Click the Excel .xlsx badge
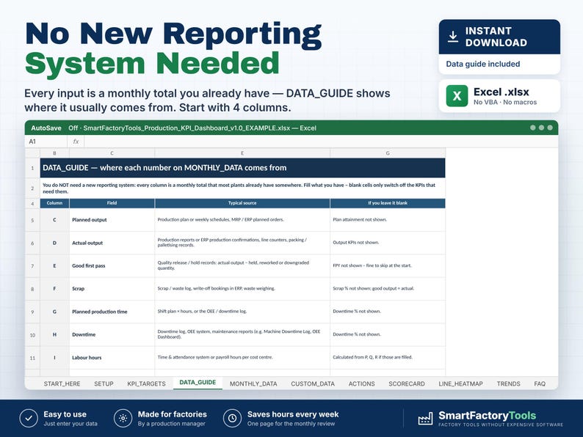The width and height of the screenshot is (583, 437). click(499, 96)
